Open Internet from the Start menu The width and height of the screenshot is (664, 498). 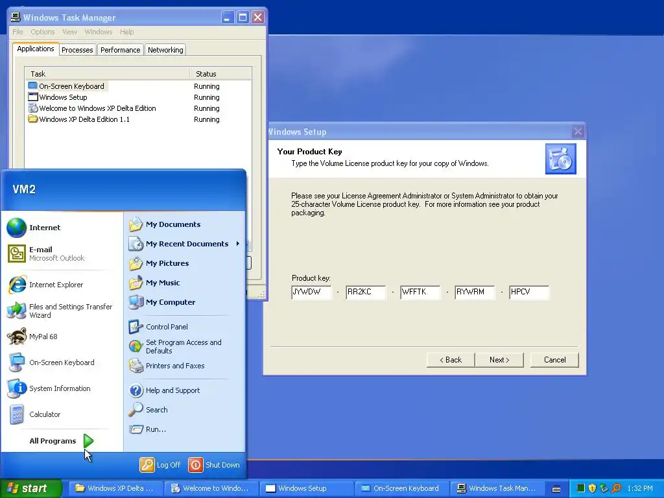tap(34, 228)
